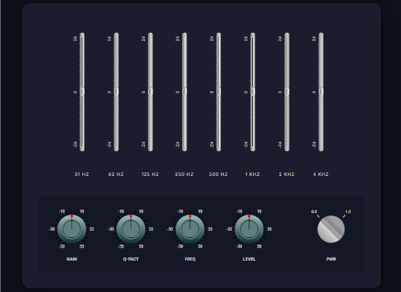Click the 1.0 mark of PWR switch
This screenshot has height=292, width=401.
click(x=348, y=212)
